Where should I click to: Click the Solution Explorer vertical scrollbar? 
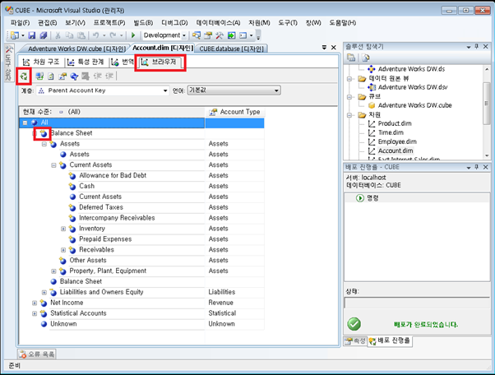click(x=487, y=104)
